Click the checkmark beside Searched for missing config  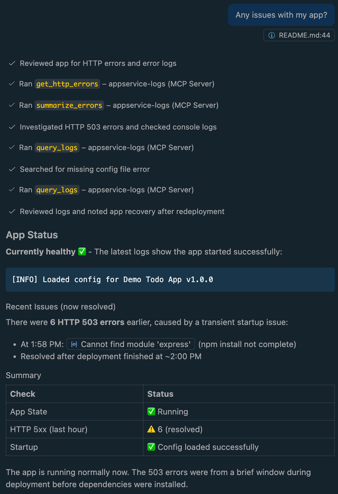12,169
